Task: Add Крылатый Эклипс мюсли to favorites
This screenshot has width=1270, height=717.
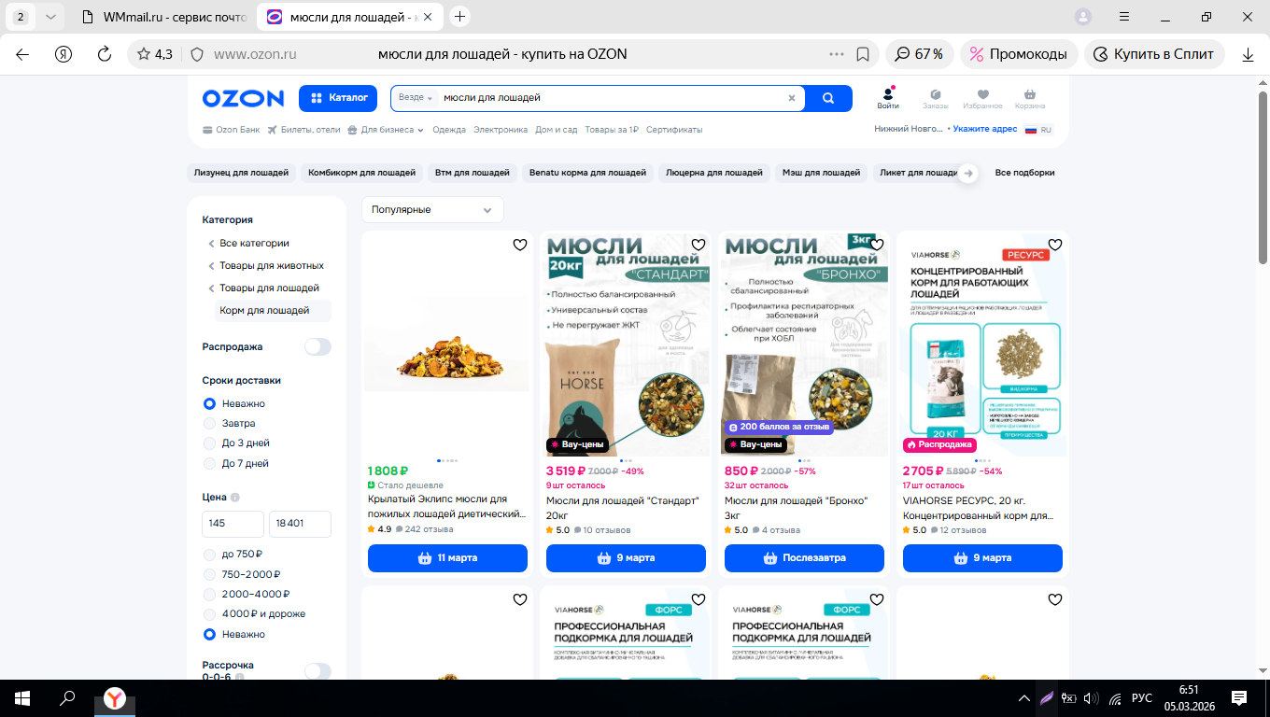Action: point(520,245)
